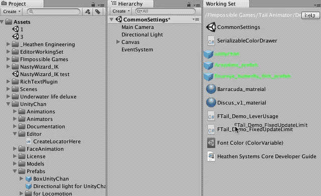Viewport: 321px width, 196px height.
Task: Toggle the Hierarchy panel lock icon
Action: (x=189, y=4)
